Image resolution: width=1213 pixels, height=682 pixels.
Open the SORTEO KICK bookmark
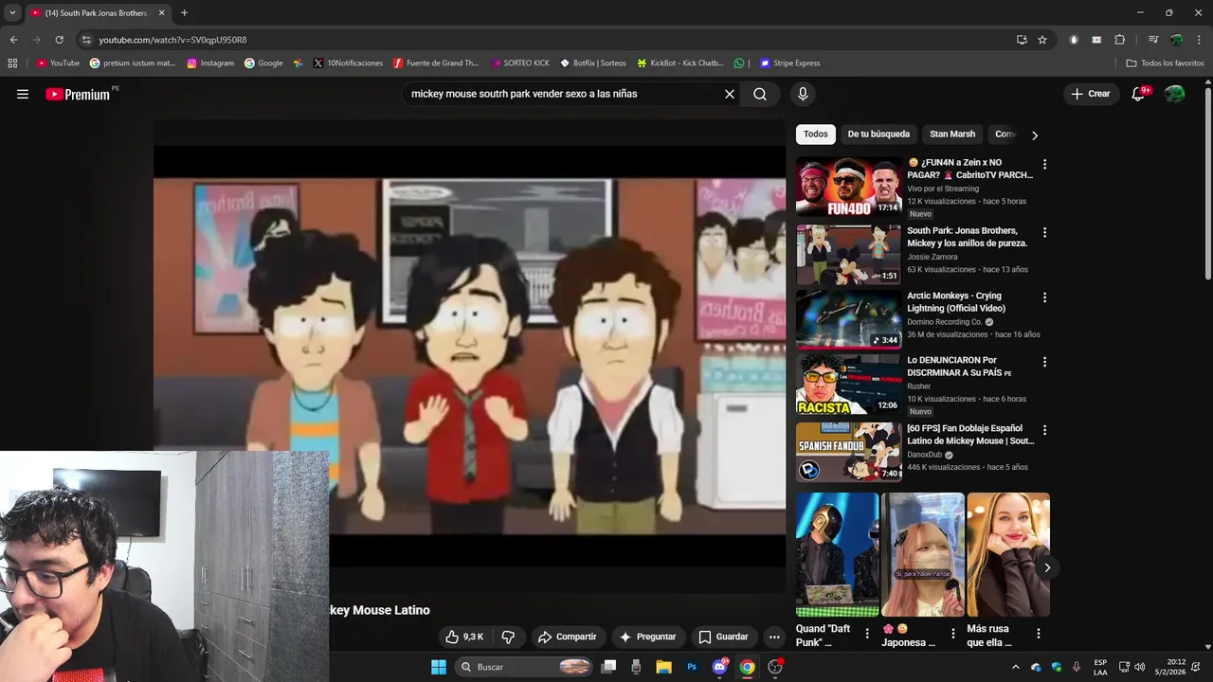(x=520, y=63)
